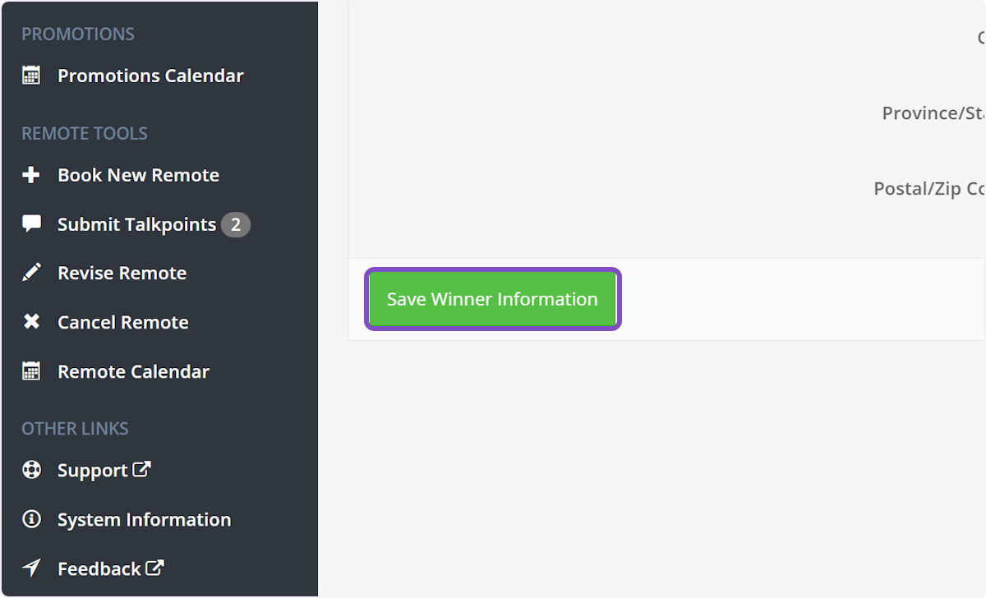986x598 pixels.
Task: Select Promotions Calendar in the sidebar
Action: tap(150, 75)
